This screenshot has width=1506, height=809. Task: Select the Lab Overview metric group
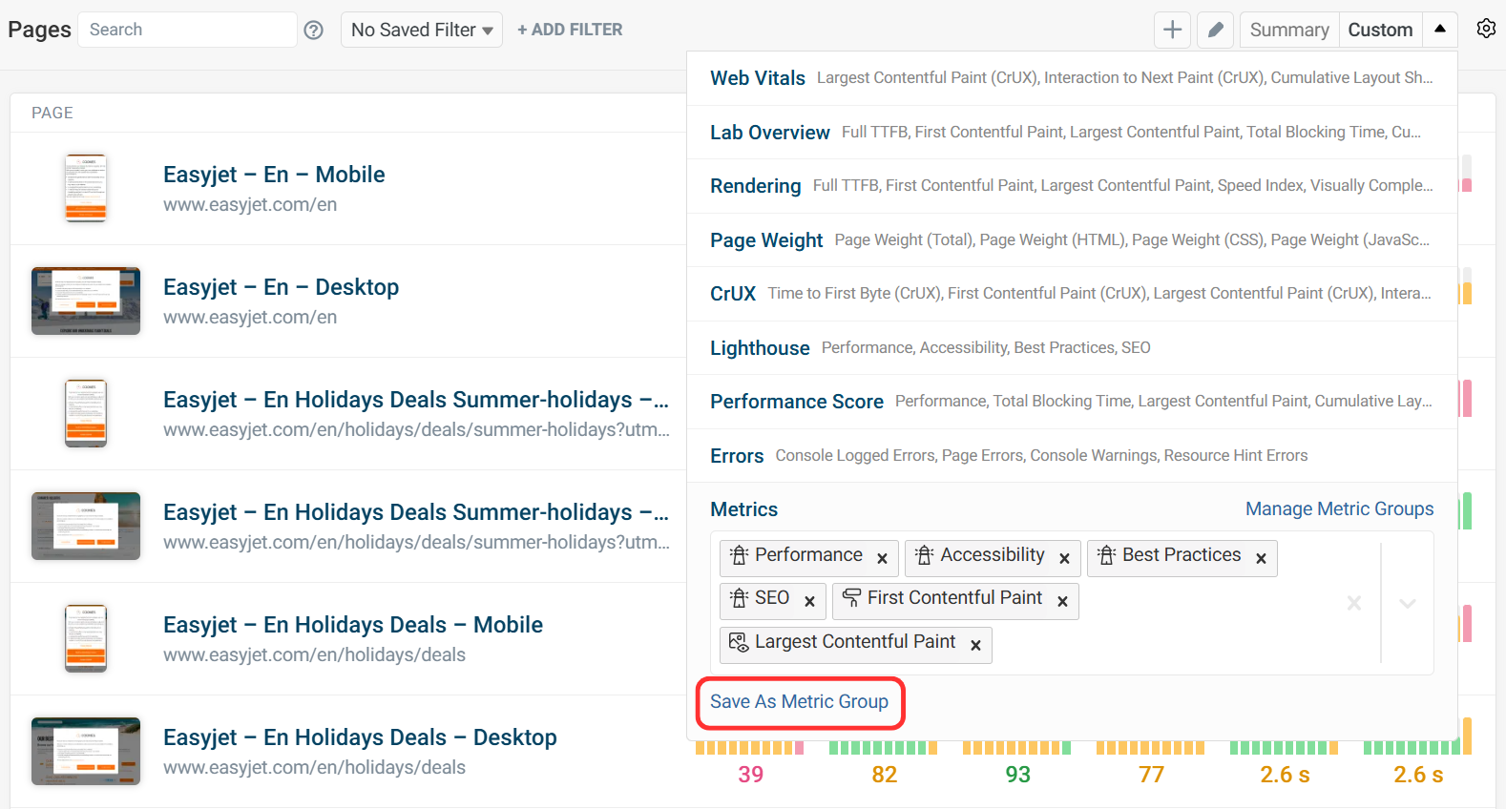click(x=1072, y=133)
